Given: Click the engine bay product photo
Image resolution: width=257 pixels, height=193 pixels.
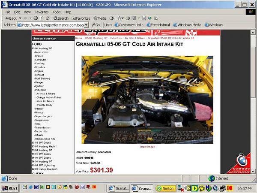Looking at the screenshot, I should tap(147, 100).
